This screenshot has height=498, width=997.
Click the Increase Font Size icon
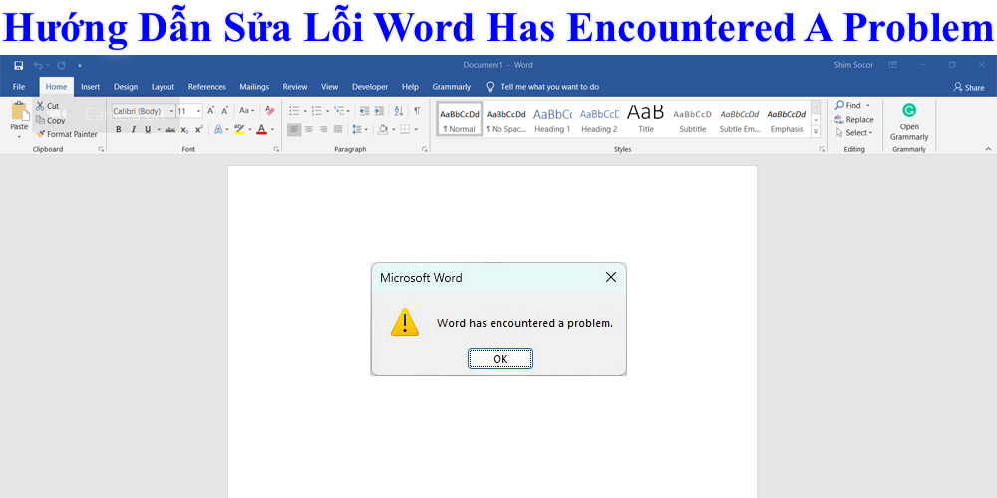[x=211, y=111]
